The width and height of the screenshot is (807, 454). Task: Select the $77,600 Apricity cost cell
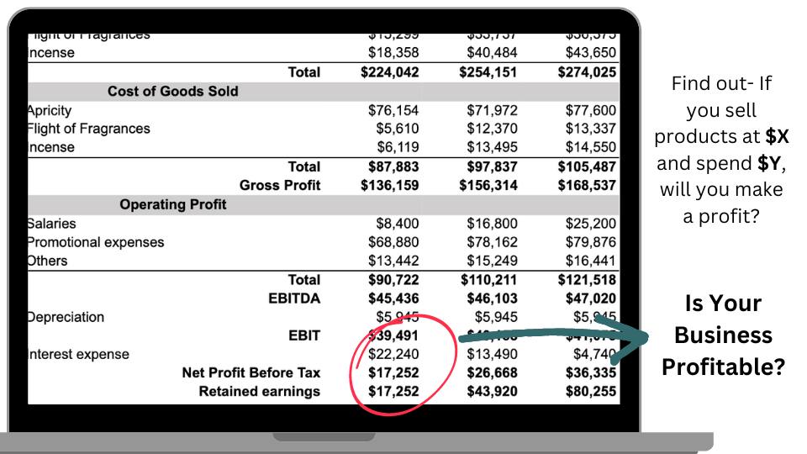click(x=591, y=110)
